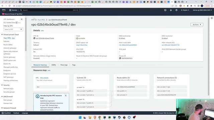Image resolution: width=214 pixels, height=120 pixels.
Task: Open Network ACLs in the sidebar
Action: pos(8,89)
